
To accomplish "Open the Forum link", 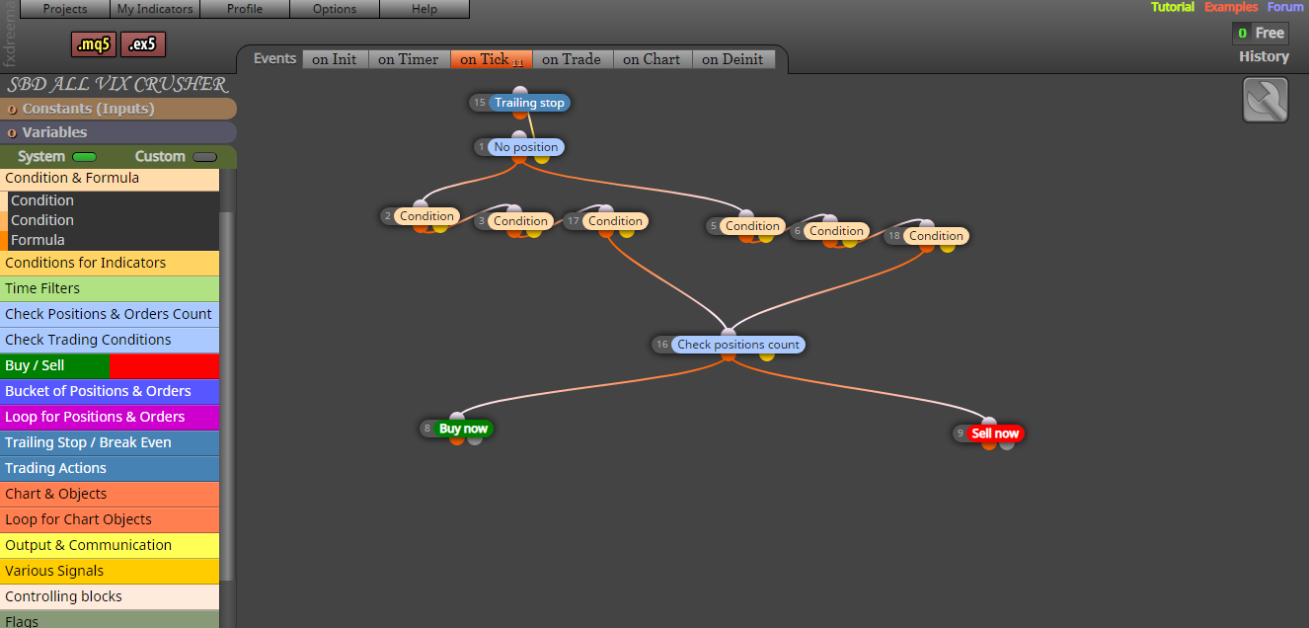I will [1285, 7].
